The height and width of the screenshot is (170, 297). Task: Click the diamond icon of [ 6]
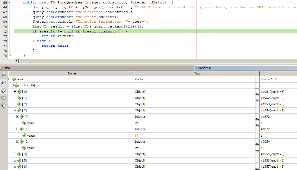tap(19, 167)
